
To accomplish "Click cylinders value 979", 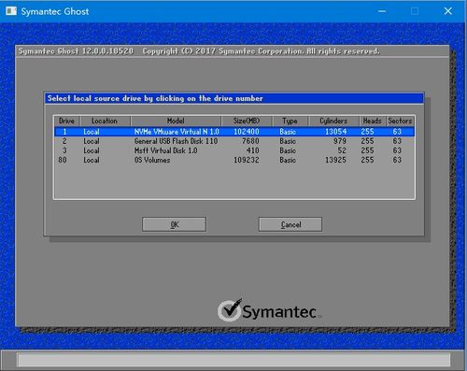I will [340, 141].
